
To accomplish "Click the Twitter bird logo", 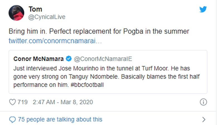I will pos(203,9).
